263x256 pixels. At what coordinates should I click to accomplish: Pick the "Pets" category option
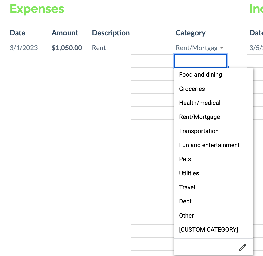185,159
